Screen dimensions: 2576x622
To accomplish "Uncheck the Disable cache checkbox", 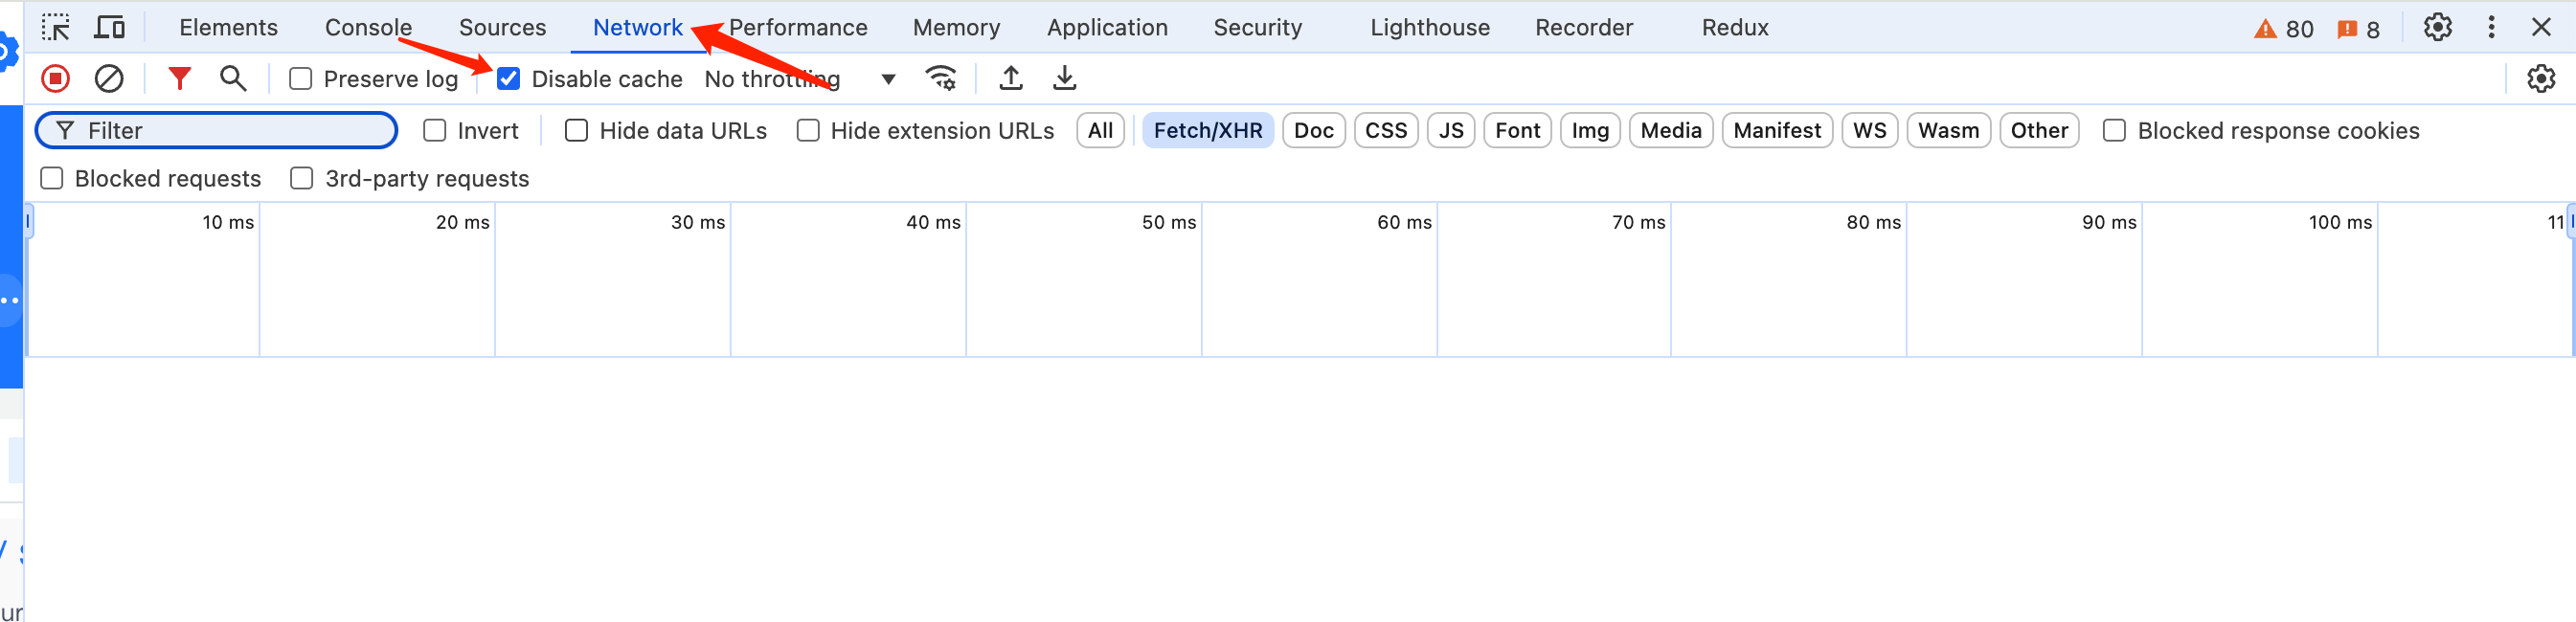I will tap(509, 79).
